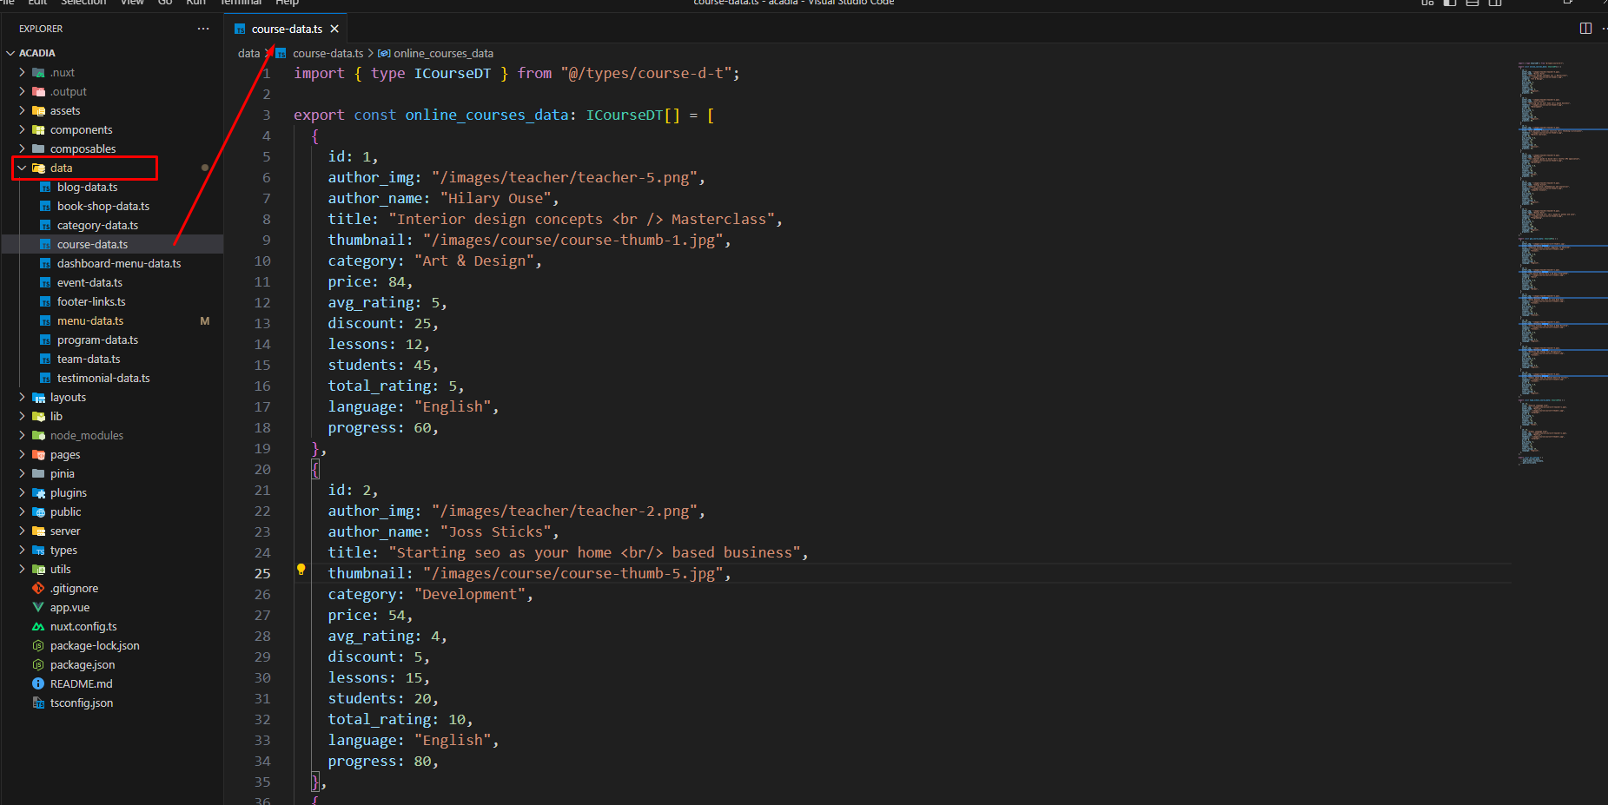Click the TypeScript icon of blog-data.ts

pos(45,188)
